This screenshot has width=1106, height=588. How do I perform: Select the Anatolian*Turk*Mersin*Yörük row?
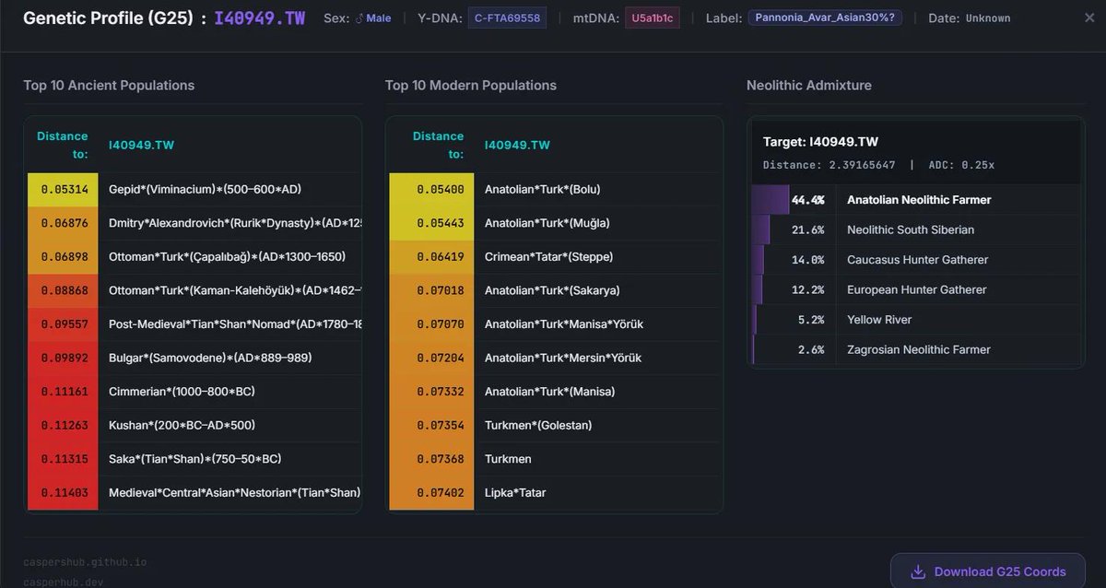[x=555, y=358]
